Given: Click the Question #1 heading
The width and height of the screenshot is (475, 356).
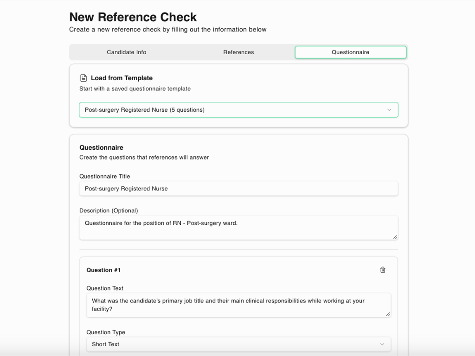Looking at the screenshot, I should [x=103, y=270].
